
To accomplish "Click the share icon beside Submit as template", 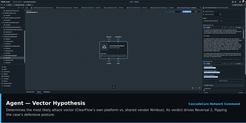I will tap(245, 5).
